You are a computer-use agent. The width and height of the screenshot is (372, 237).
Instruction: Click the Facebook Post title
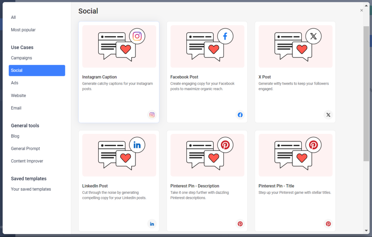(x=184, y=77)
